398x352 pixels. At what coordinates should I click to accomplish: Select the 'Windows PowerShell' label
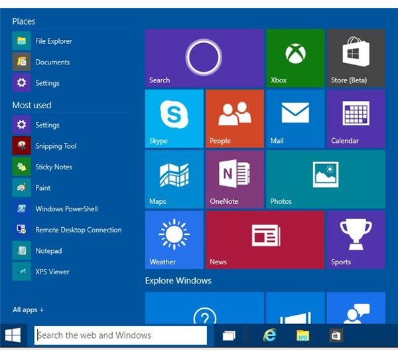point(66,209)
